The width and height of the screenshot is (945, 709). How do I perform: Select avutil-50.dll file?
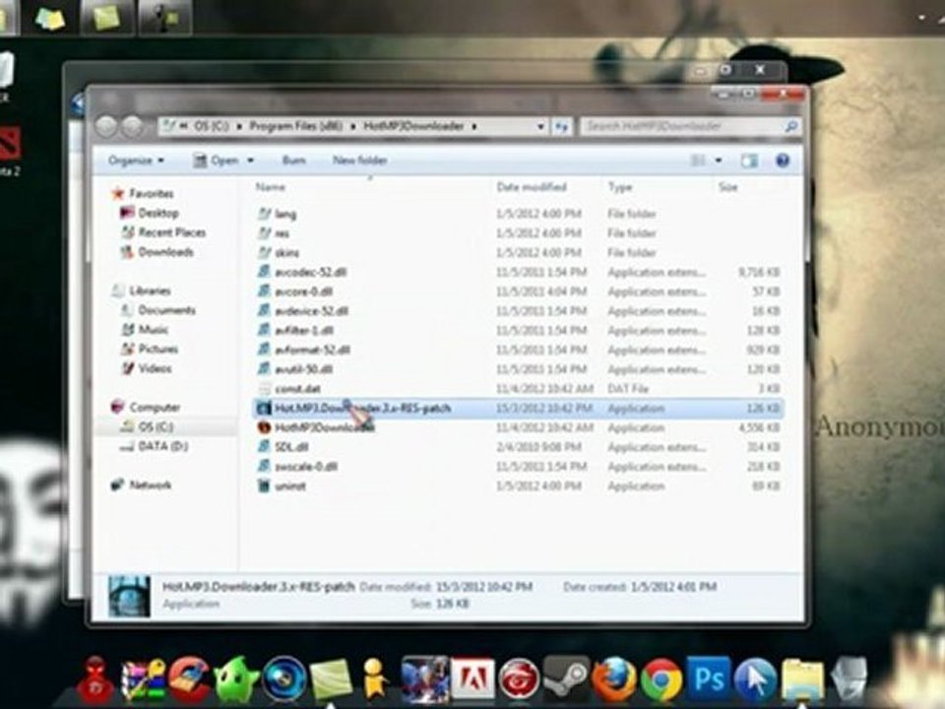point(304,369)
